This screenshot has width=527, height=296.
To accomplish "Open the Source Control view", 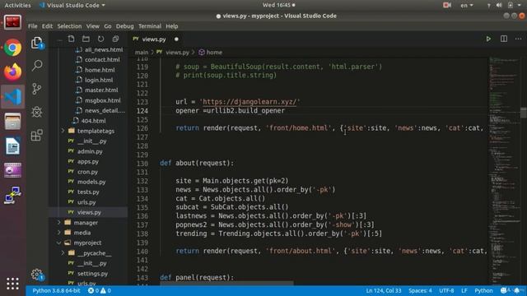I will (x=36, y=89).
